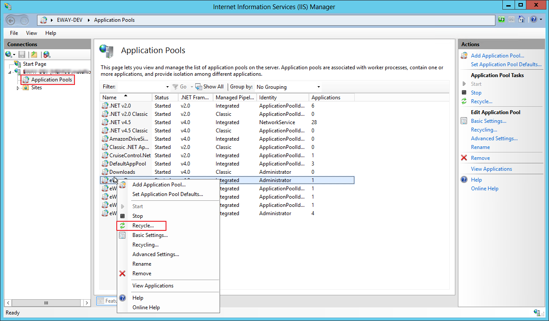Click the Stop icon in Actions pane
The image size is (549, 321).
click(464, 93)
